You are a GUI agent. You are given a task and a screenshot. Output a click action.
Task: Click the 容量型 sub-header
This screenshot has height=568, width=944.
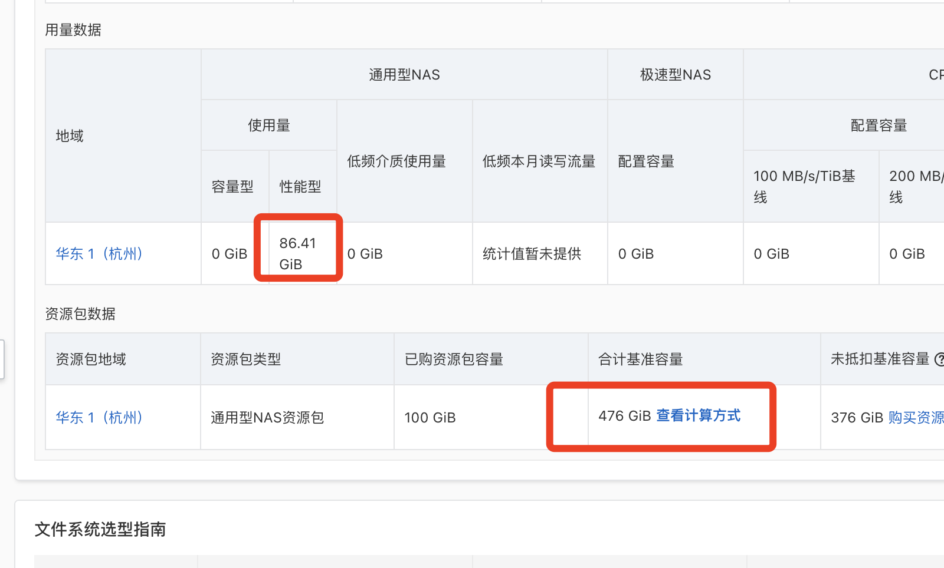click(x=232, y=187)
